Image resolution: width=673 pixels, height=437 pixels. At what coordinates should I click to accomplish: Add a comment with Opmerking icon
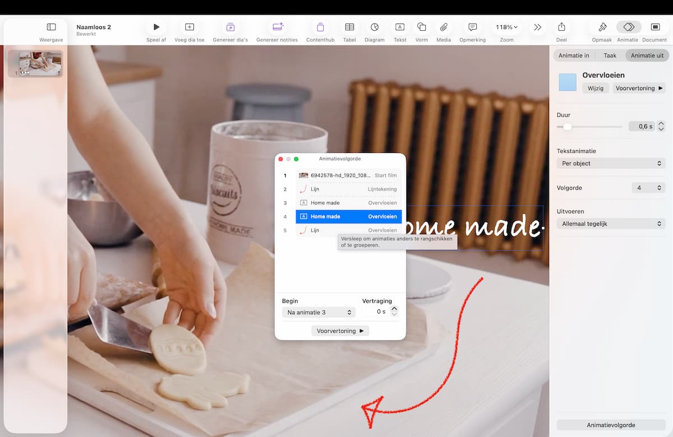click(473, 27)
